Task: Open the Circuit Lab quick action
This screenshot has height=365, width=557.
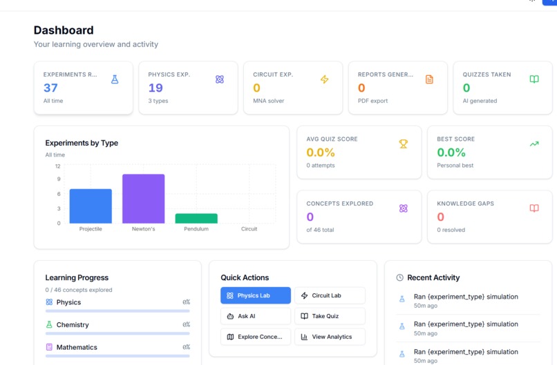Action: (x=330, y=295)
